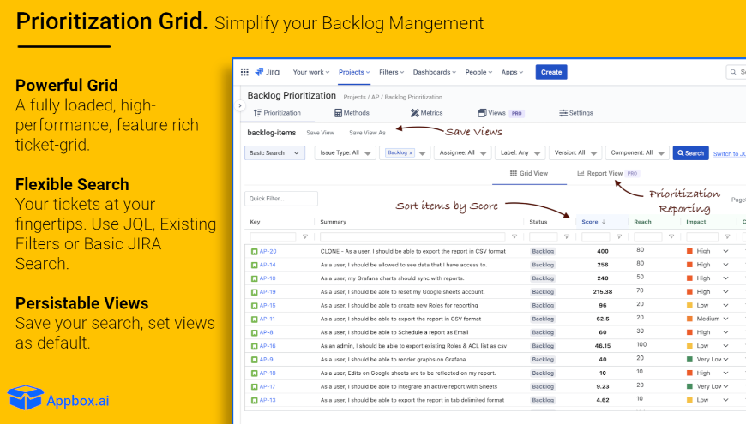Open issue link AP-14
The width and height of the screenshot is (746, 424).
267,265
